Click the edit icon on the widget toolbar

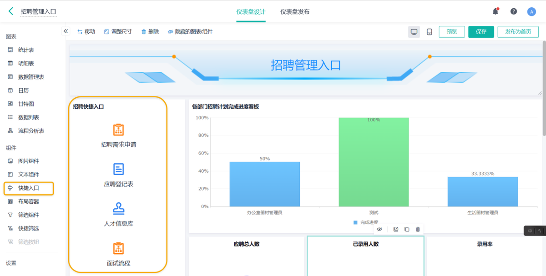[x=395, y=230]
